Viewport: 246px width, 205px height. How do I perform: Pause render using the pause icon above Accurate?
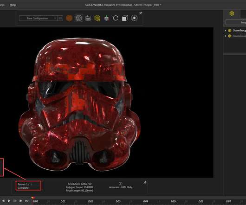pyautogui.click(x=121, y=184)
